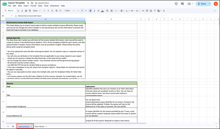Click the Share button
This screenshot has height=129, width=220.
(x=202, y=4)
